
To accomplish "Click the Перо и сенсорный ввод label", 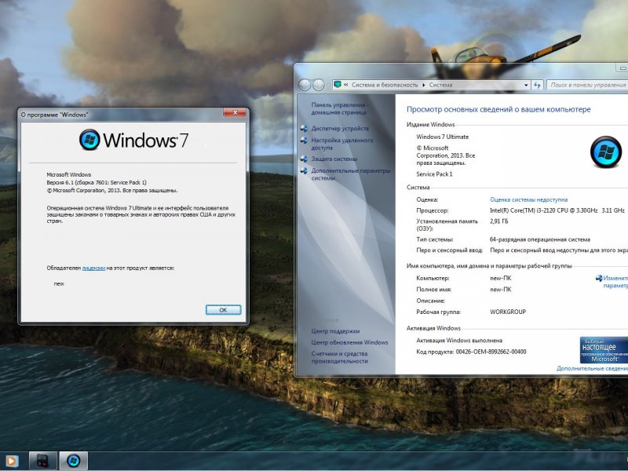I will tap(449, 250).
